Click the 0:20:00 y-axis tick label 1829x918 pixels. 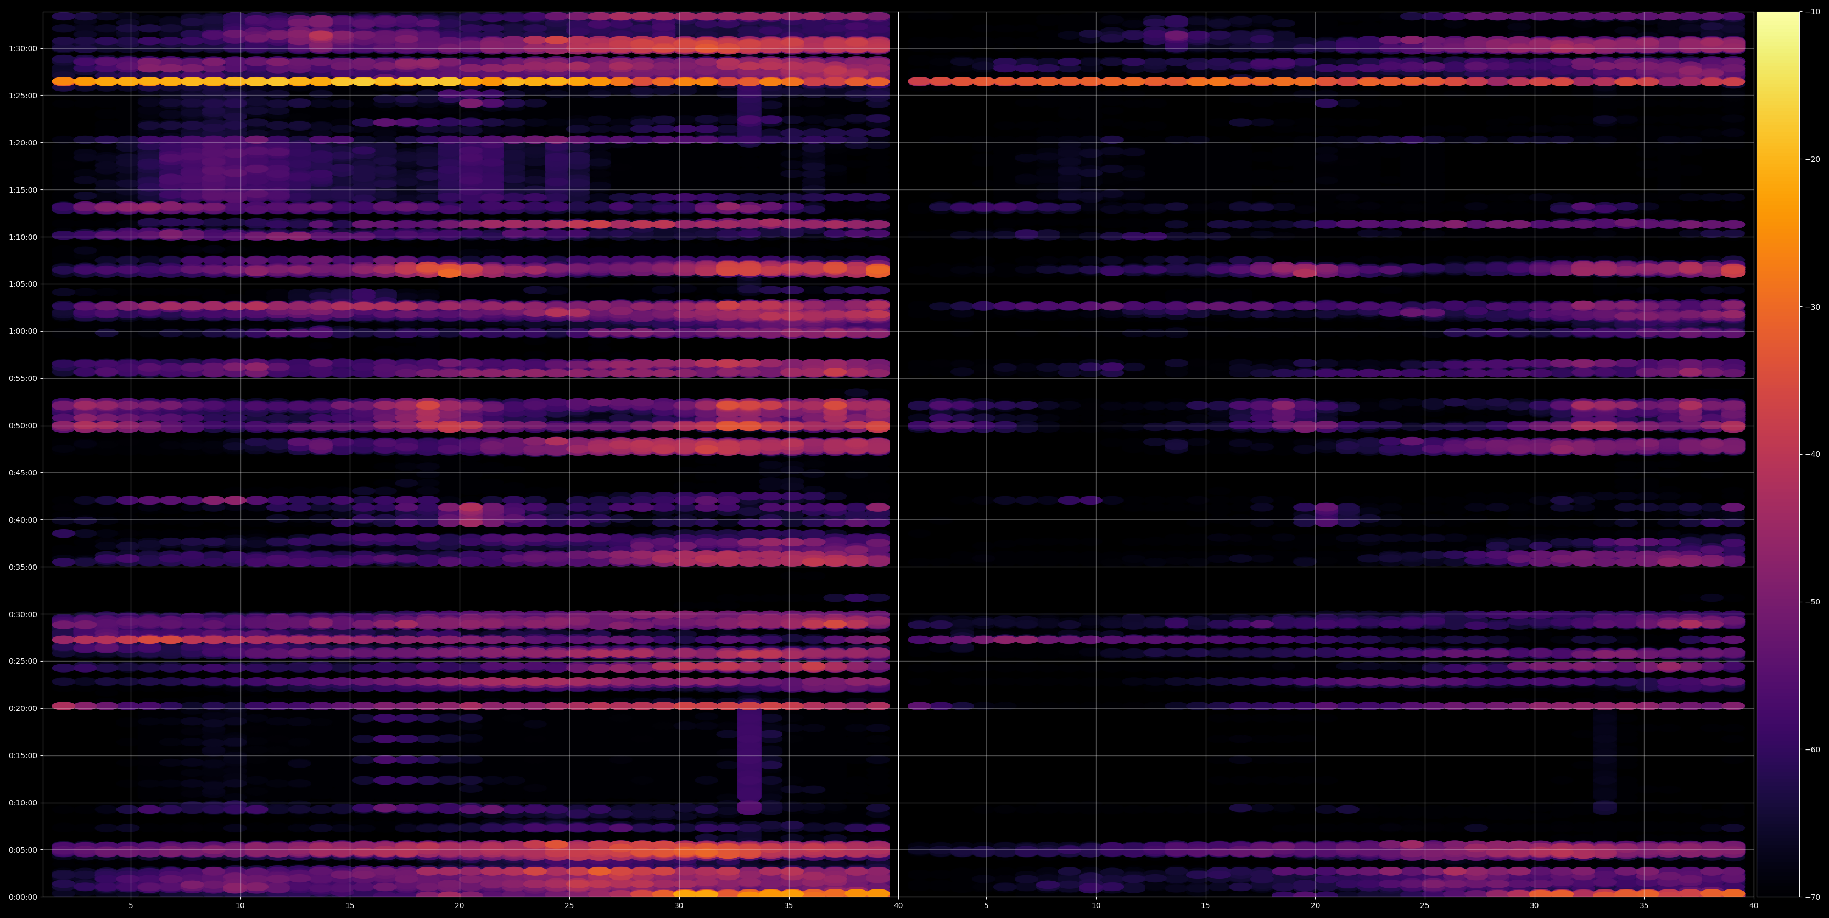tap(23, 709)
